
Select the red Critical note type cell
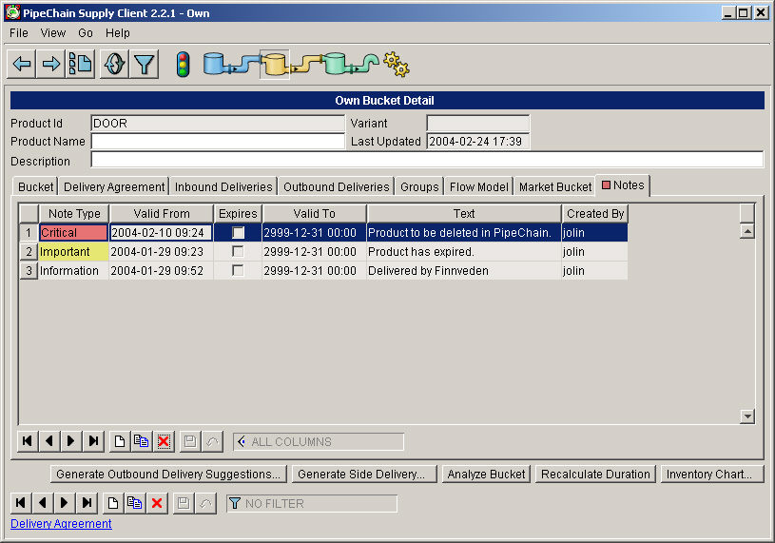(73, 232)
